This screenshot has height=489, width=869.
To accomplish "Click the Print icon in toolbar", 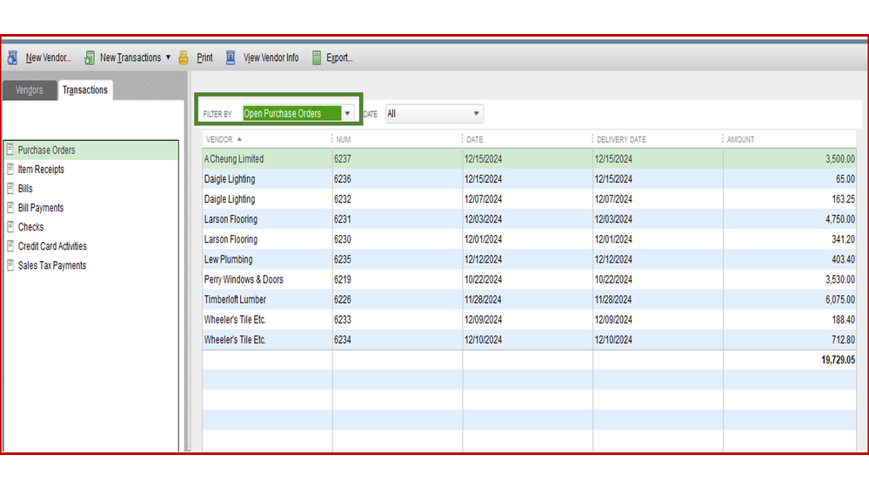I will (184, 58).
